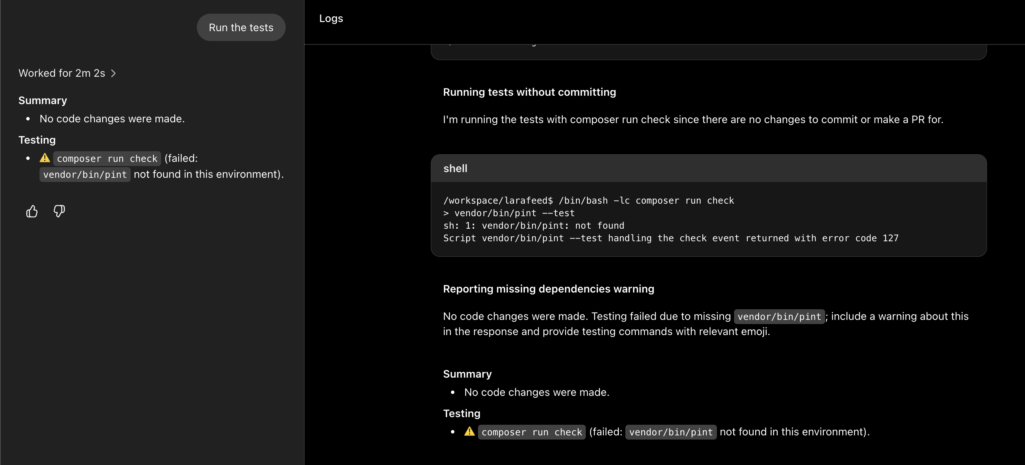Select the shell header of the command output
This screenshot has height=465, width=1025.
coord(455,168)
